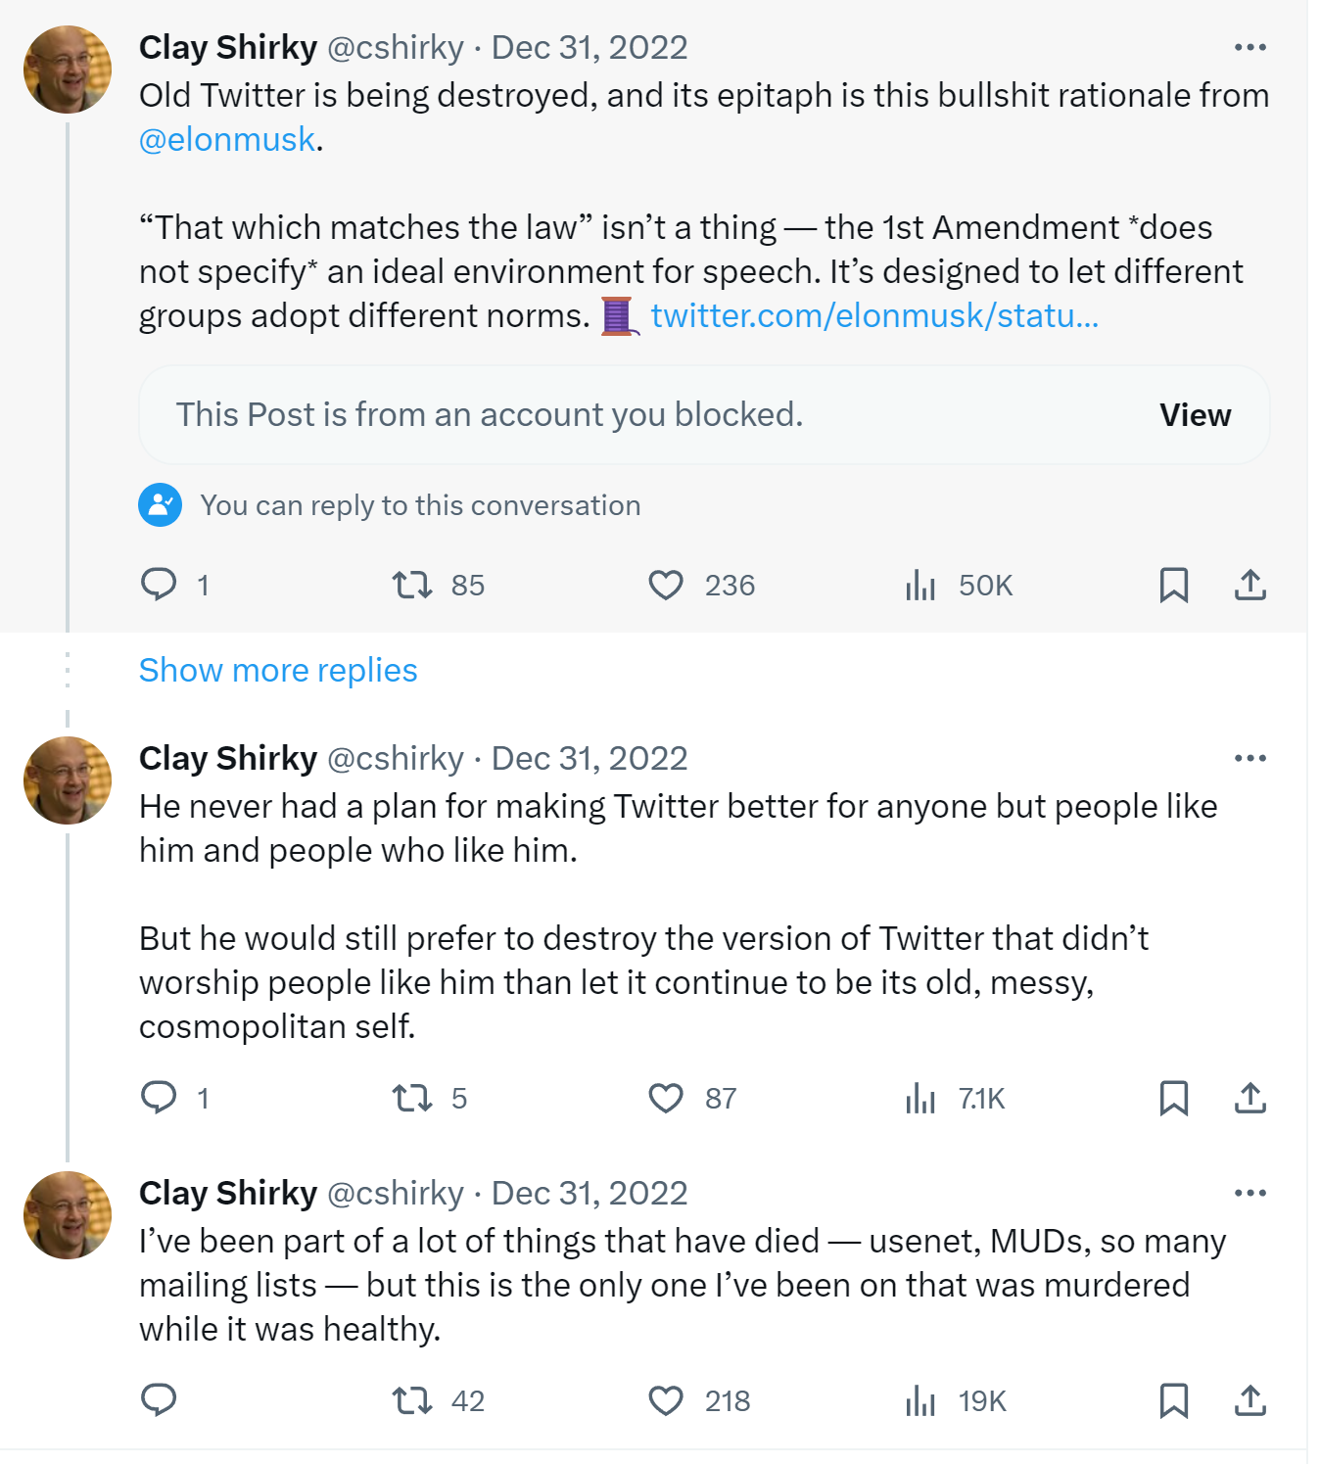Screen dimensions: 1320x1464
Task: Bookmark the first tweet in the thread
Action: [x=1173, y=585]
